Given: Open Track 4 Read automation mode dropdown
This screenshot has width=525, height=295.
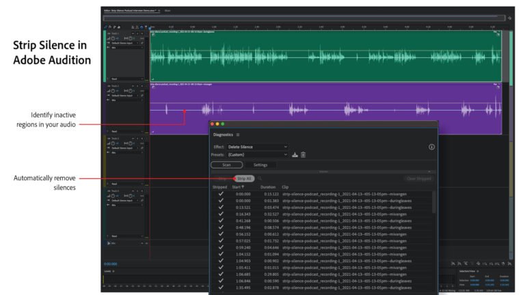Looking at the screenshot, I should click(127, 236).
